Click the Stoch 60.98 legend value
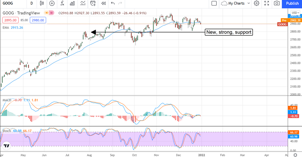302x157 pixels. pyautogui.click(x=17, y=131)
